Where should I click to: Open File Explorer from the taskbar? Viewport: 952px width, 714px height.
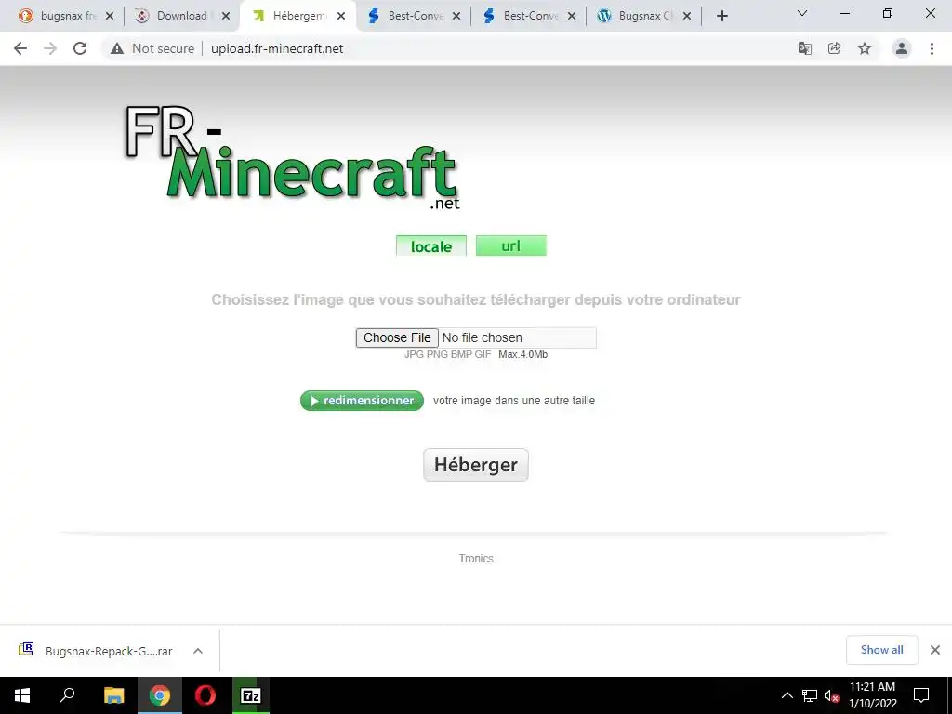(x=113, y=695)
